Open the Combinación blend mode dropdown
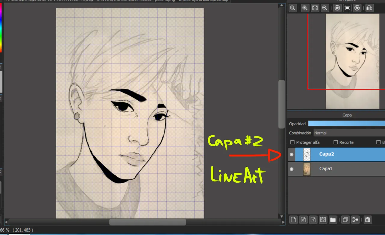The image size is (385, 235). [x=349, y=133]
